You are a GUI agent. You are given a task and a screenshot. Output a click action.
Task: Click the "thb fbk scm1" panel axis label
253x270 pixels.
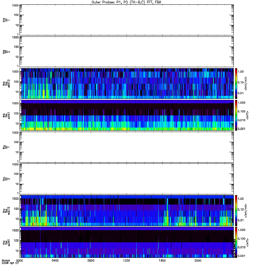(6, 115)
